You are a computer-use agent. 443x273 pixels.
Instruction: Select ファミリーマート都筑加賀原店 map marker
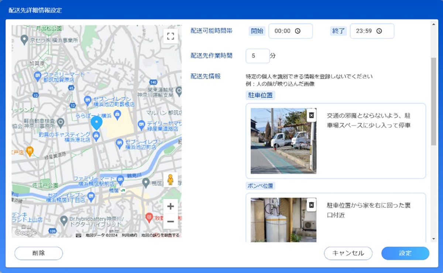tap(37, 76)
